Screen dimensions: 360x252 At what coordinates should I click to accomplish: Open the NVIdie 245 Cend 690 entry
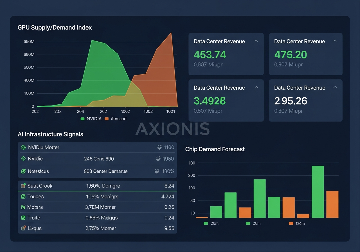(98, 159)
